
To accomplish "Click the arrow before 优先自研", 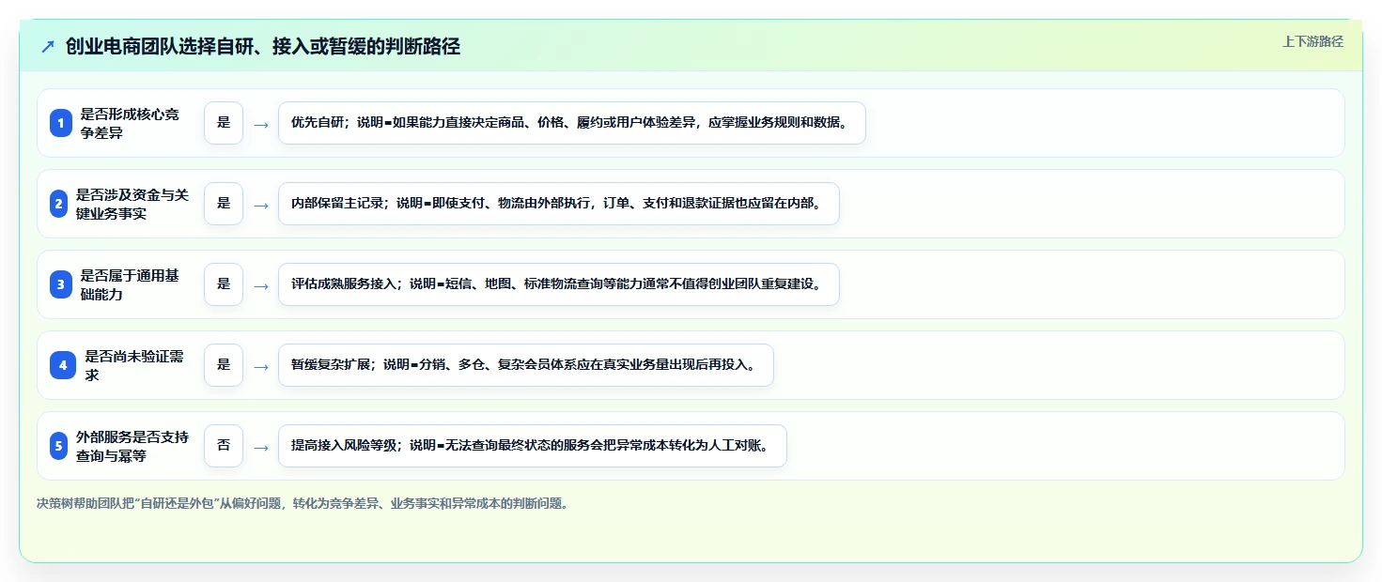I will [261, 124].
